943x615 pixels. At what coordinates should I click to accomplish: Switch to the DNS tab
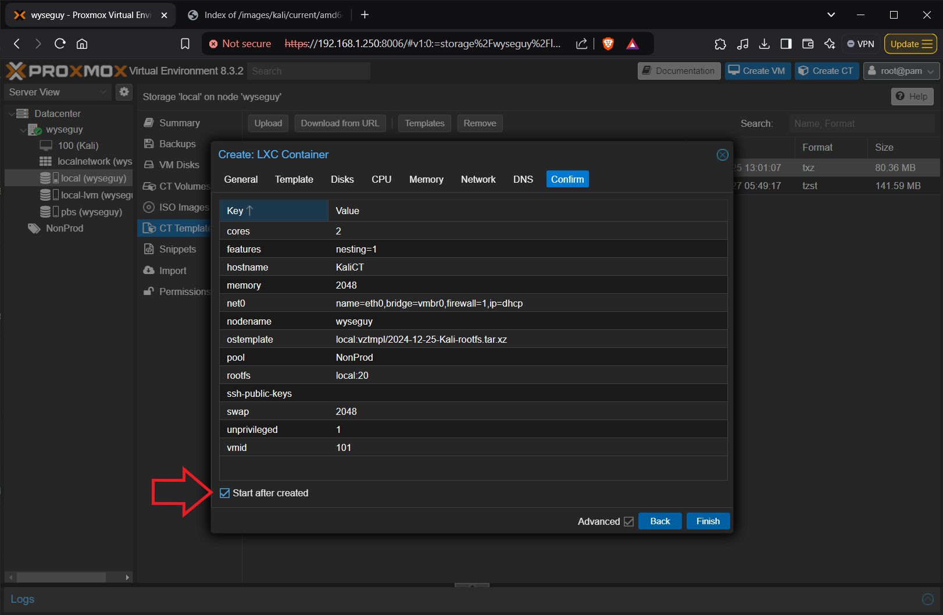(523, 179)
